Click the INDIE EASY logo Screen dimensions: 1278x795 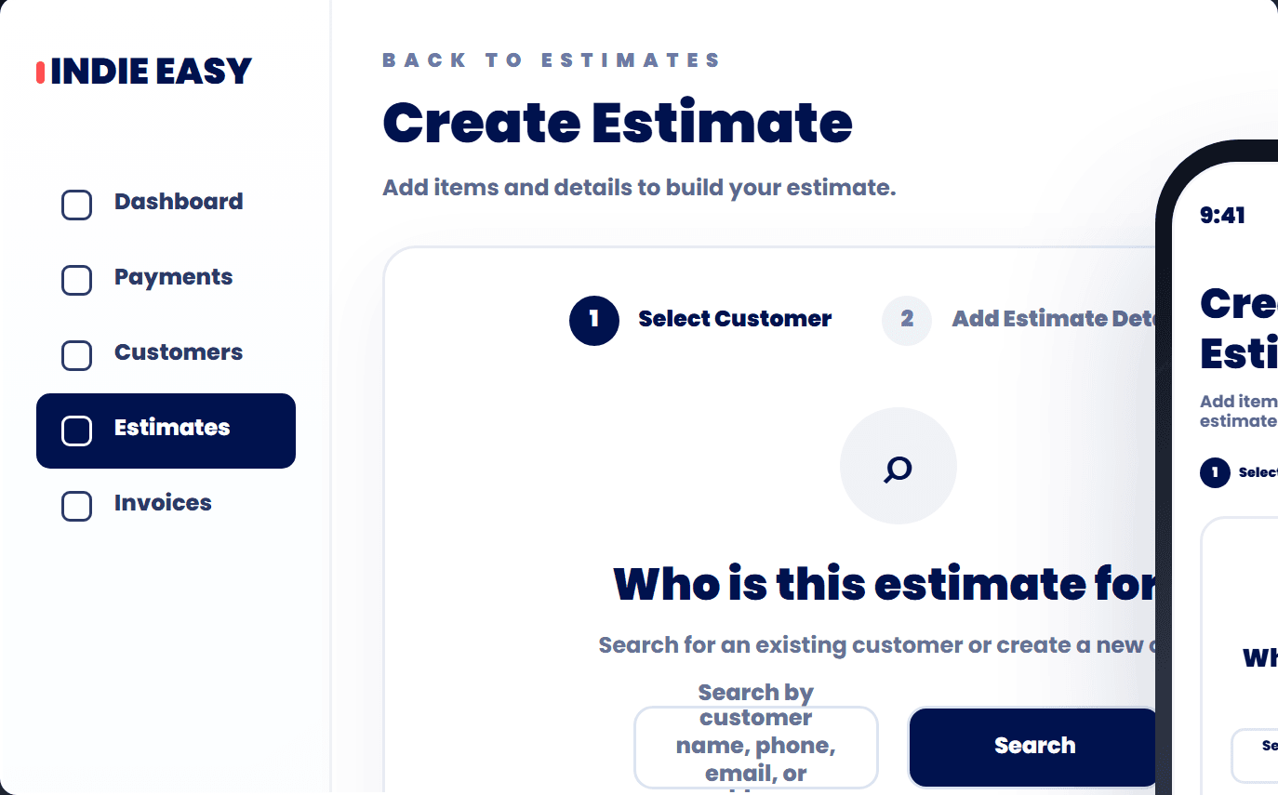pyautogui.click(x=144, y=72)
